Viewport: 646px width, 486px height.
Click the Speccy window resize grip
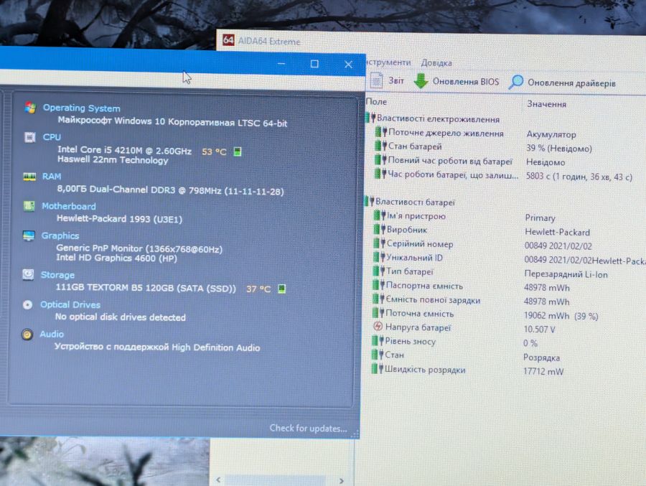click(x=355, y=434)
